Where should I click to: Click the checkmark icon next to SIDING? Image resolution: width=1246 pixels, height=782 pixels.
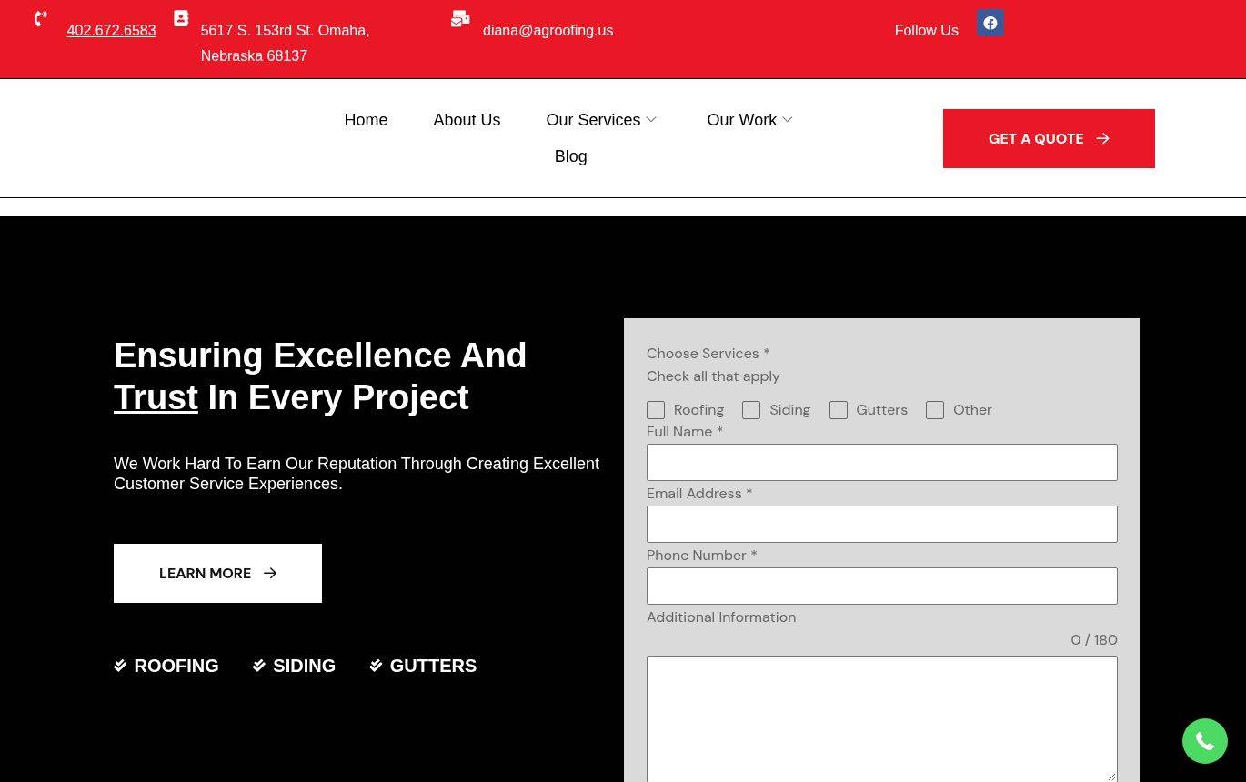click(x=259, y=666)
